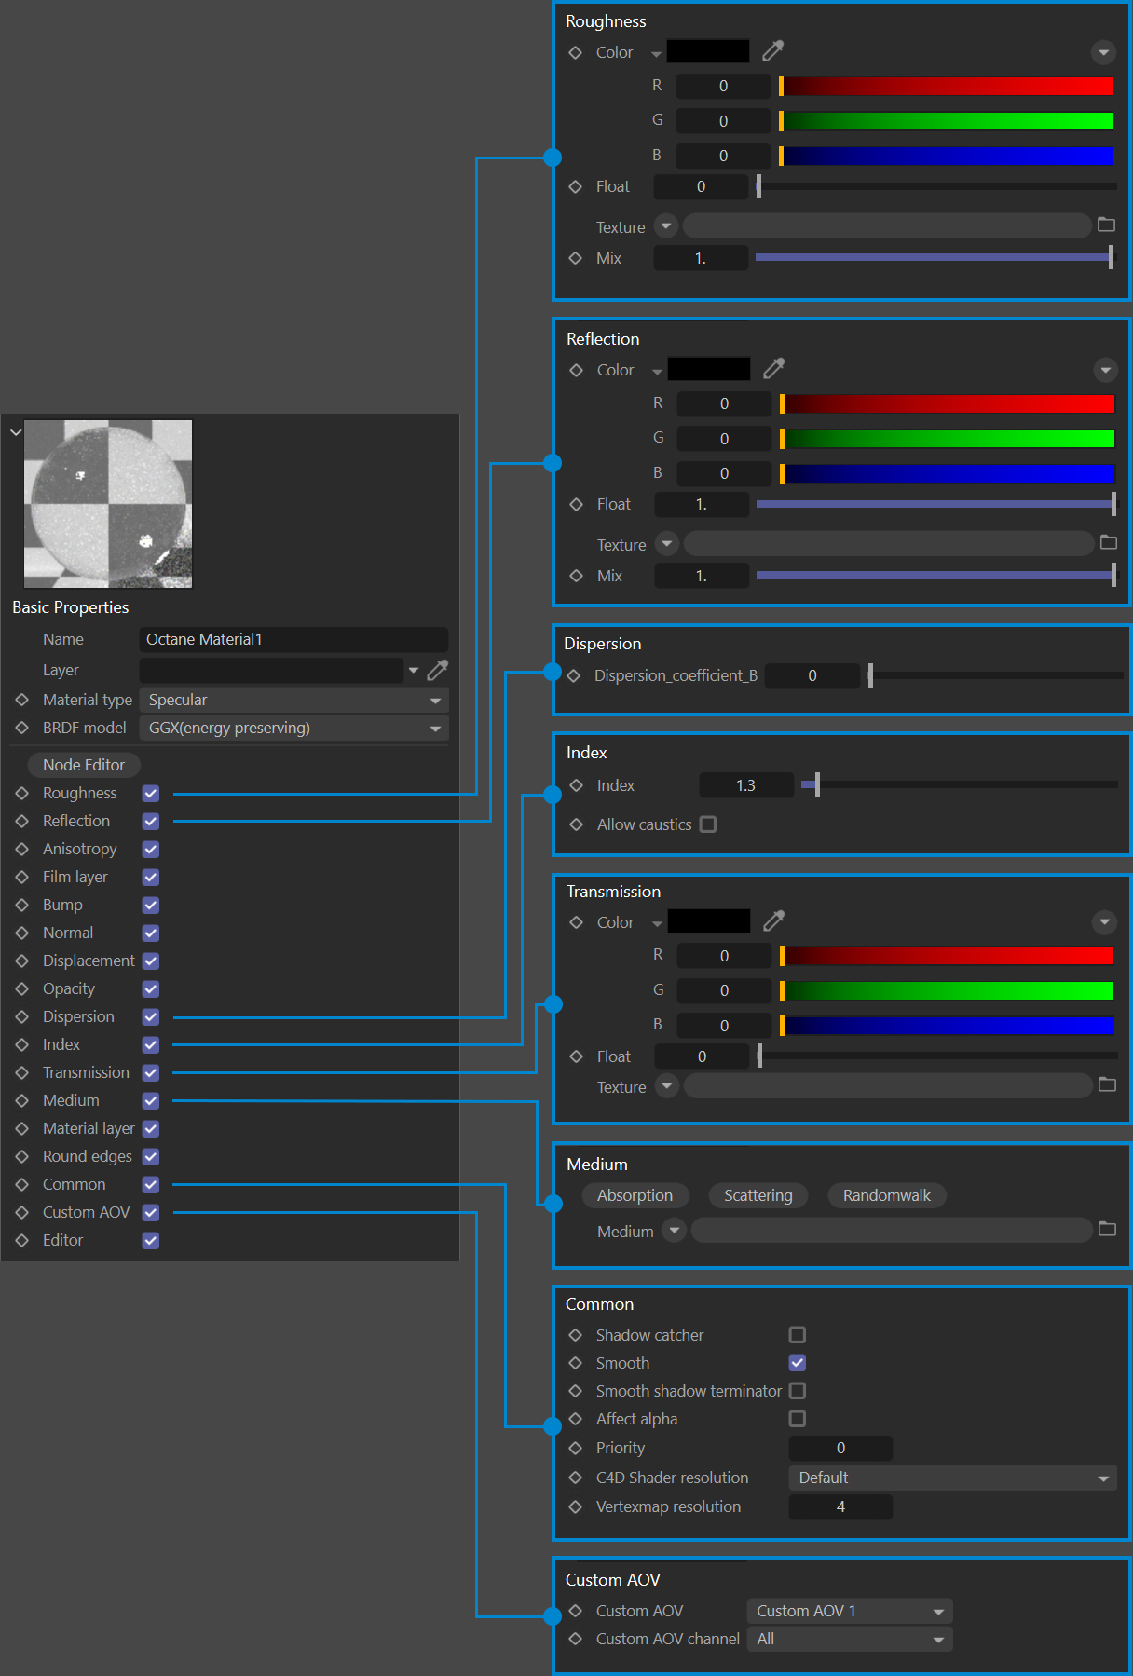The height and width of the screenshot is (1676, 1133).
Task: Open folder browser for Roughness texture
Action: tap(1106, 225)
